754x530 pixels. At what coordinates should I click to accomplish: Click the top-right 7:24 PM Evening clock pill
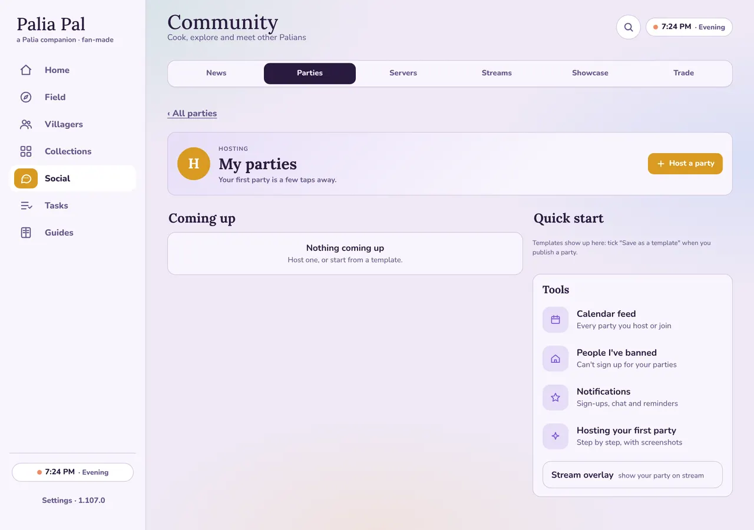[689, 27]
